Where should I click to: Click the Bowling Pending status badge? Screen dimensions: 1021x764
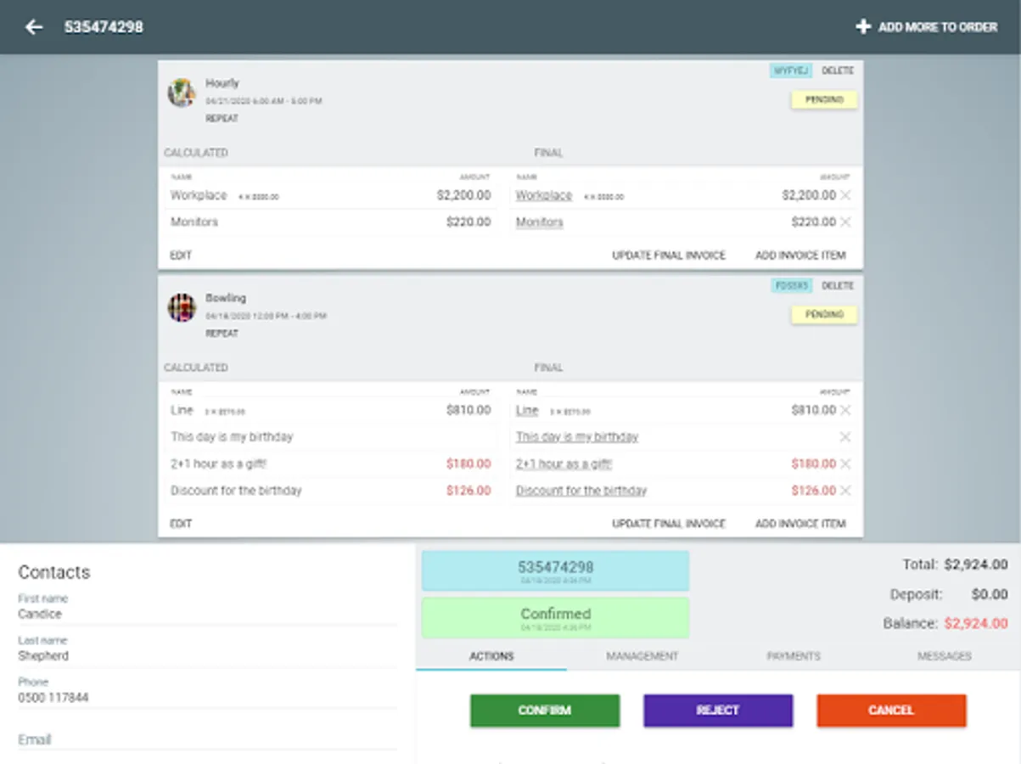824,315
